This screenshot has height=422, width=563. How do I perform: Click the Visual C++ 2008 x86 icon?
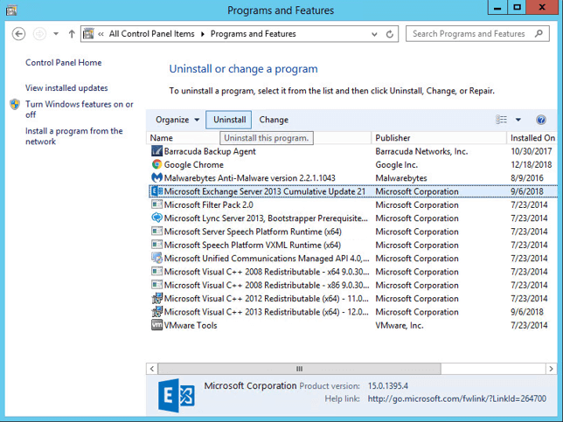pyautogui.click(x=156, y=285)
